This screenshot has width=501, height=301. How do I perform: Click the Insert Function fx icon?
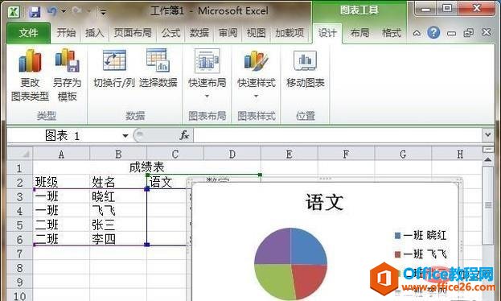(184, 135)
